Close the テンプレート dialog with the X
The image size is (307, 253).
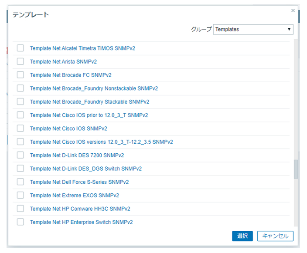pyautogui.click(x=293, y=10)
